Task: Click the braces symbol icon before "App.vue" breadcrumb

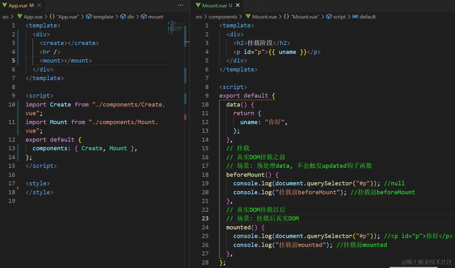Action: (52, 17)
